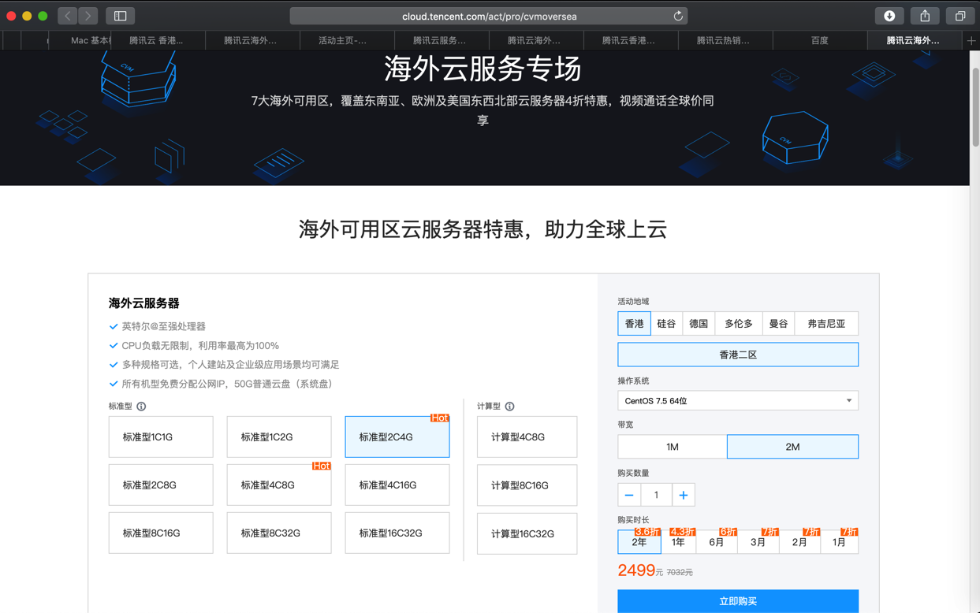Click the purchase quantity field showing 1
980x613 pixels.
pyautogui.click(x=656, y=495)
